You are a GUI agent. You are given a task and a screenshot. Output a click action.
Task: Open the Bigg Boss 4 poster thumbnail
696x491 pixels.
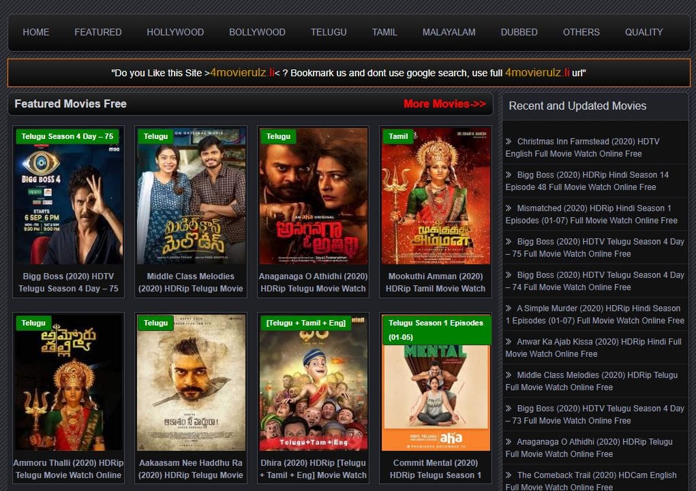[68, 196]
